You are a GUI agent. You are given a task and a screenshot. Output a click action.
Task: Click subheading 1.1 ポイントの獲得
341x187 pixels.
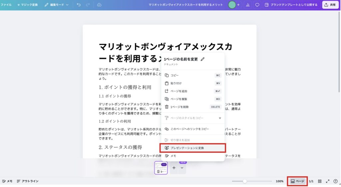tap(115, 96)
